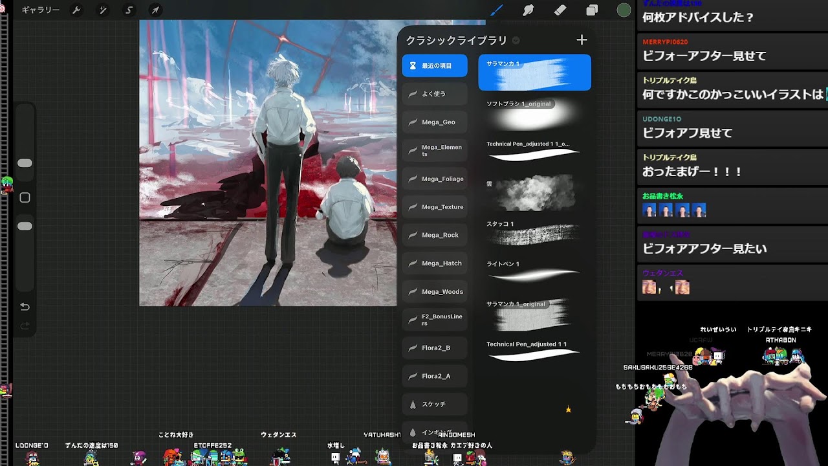This screenshot has height=466, width=828.
Task: Select the Smudge finger tool
Action: click(528, 10)
